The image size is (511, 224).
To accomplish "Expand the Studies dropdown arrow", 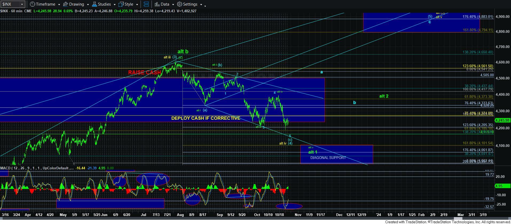I will point(114,5).
